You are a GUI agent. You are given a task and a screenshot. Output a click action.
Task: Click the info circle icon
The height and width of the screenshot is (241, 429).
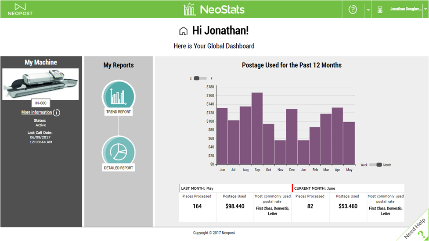point(56,113)
